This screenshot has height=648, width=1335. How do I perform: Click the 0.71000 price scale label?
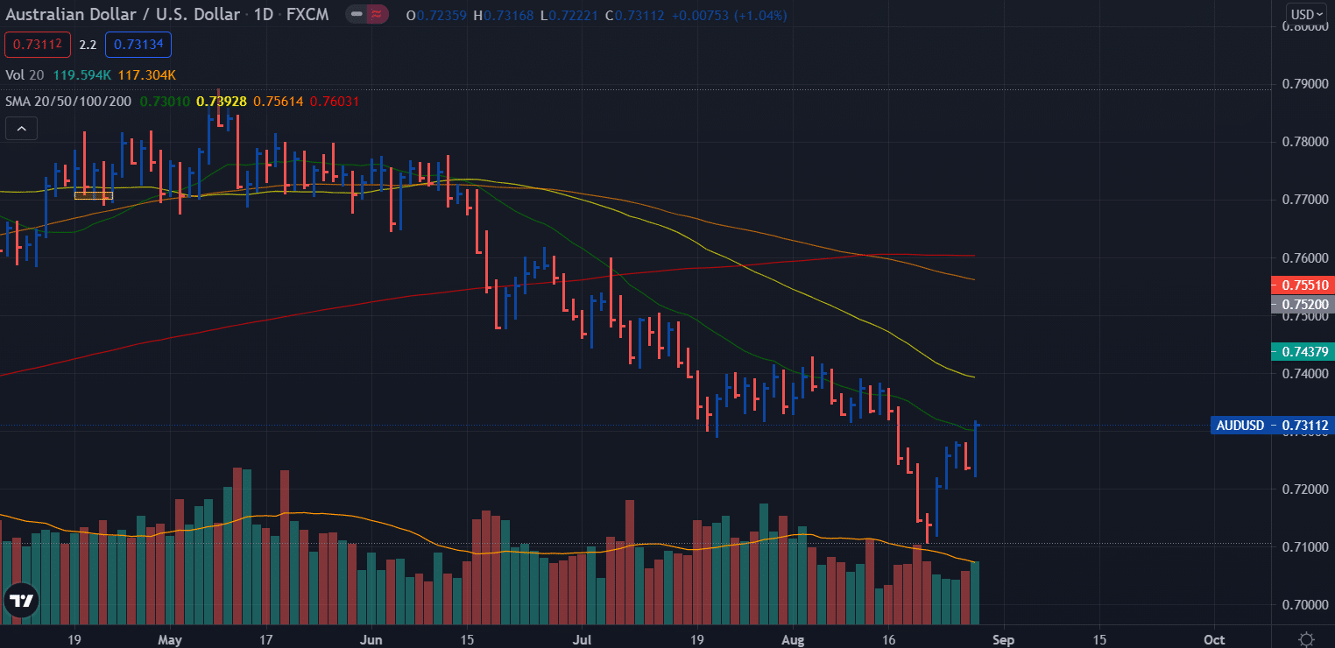[1305, 546]
